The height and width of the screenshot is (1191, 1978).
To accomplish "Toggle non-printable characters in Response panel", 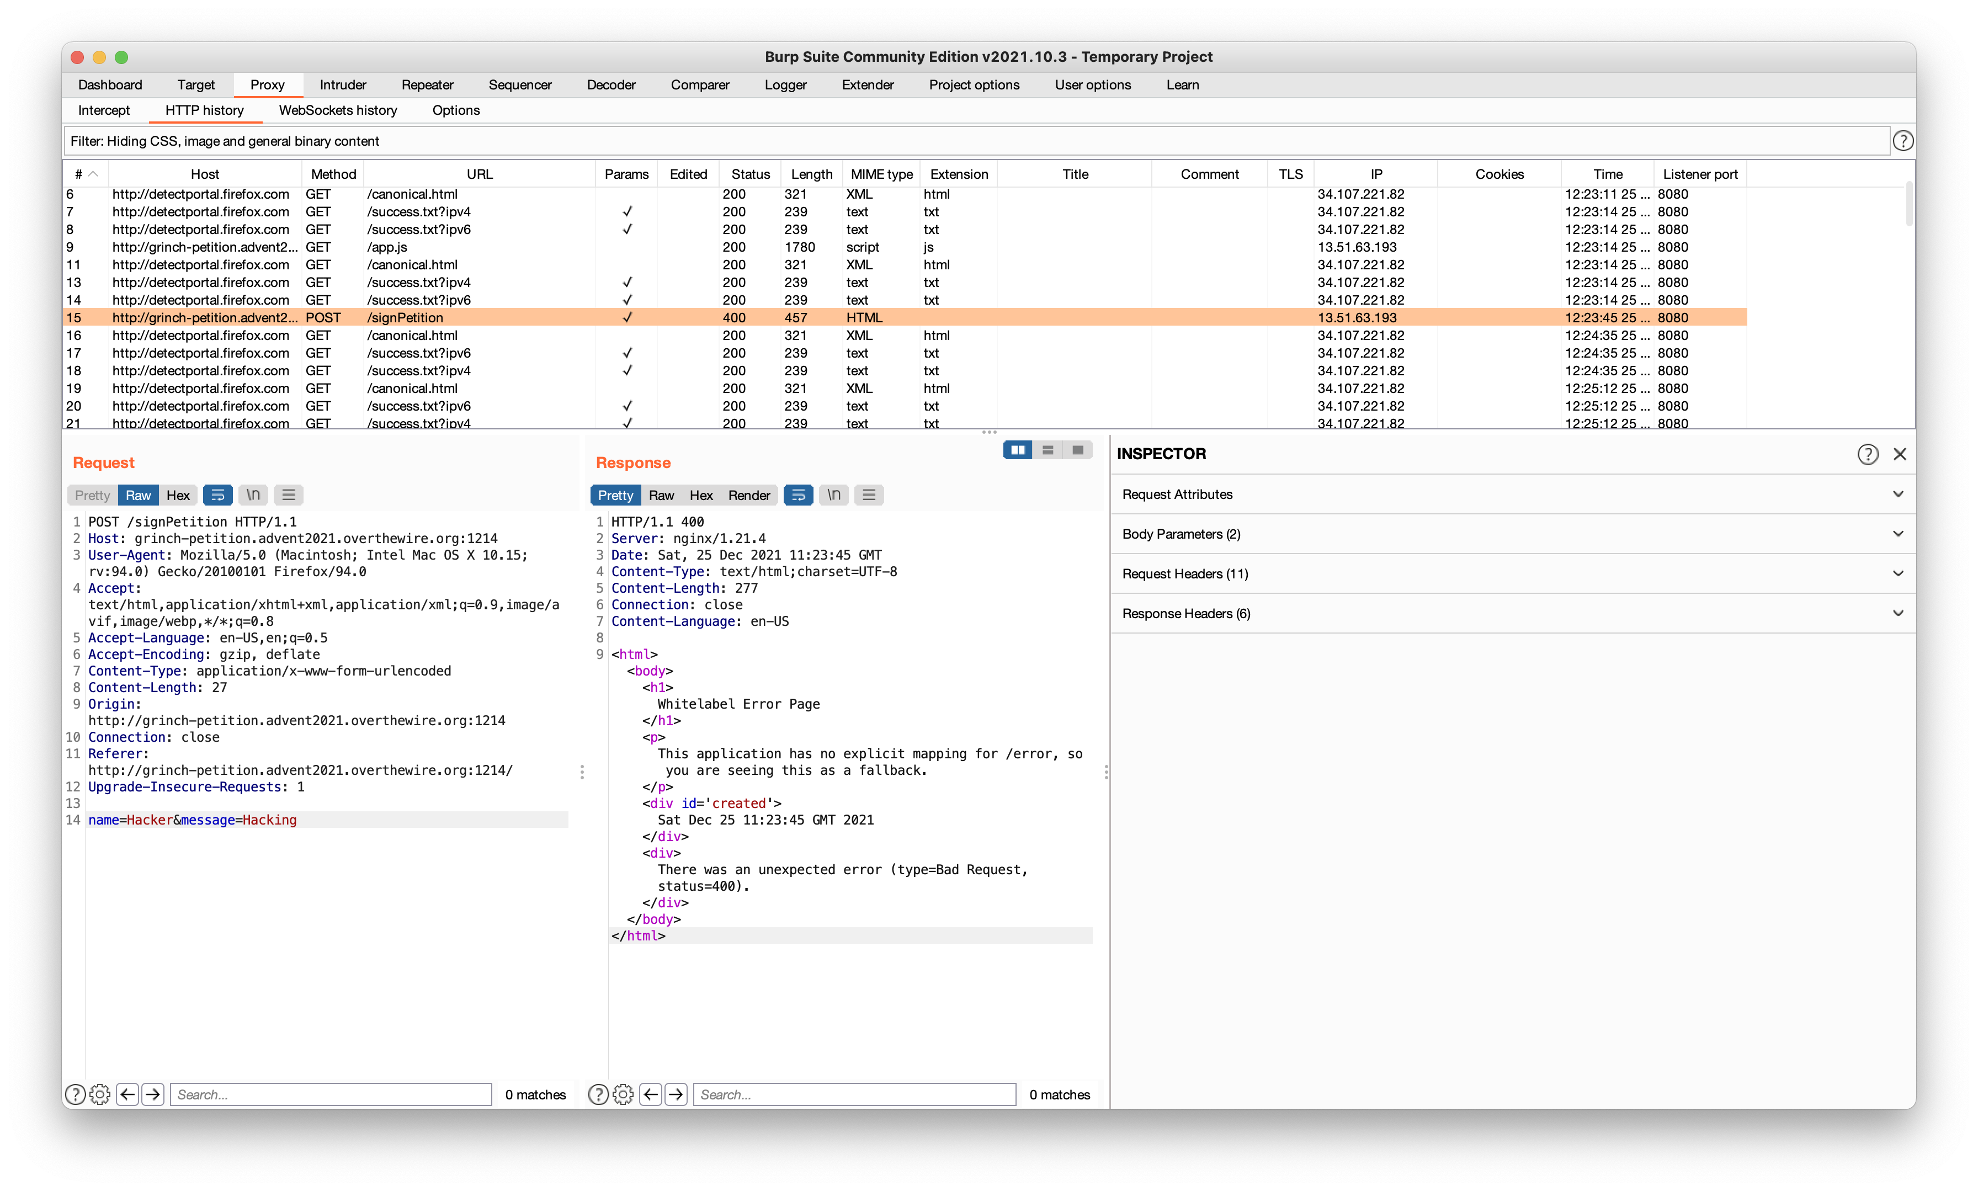I will (834, 495).
